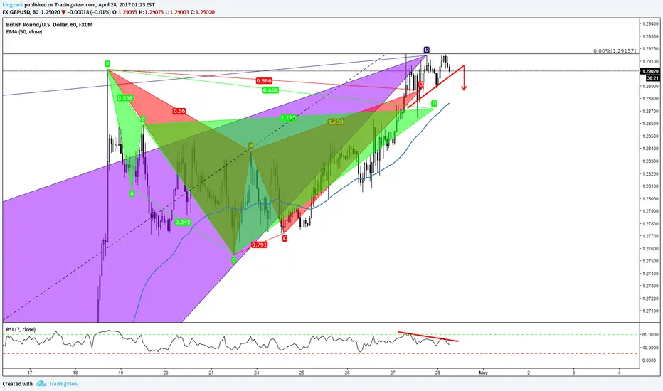663x391 pixels.
Task: Click the 1.28800 price axis label
Action: point(650,99)
